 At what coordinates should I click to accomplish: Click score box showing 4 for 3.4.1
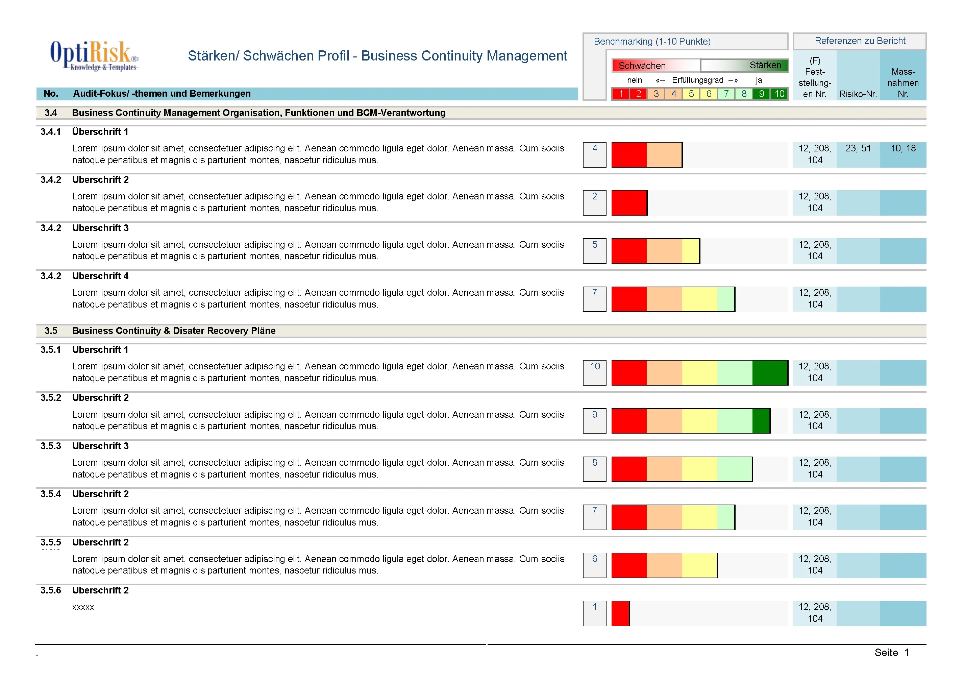pyautogui.click(x=595, y=154)
